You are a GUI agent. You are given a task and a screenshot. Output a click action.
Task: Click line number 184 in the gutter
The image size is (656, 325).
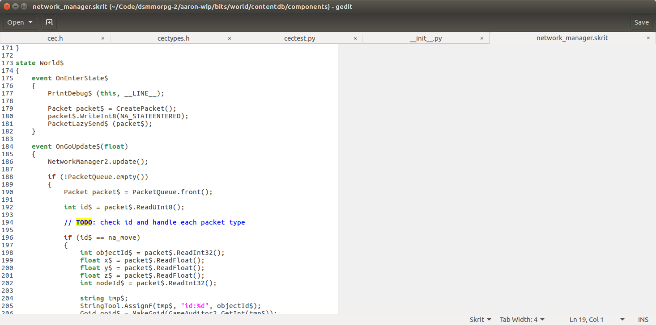click(7, 146)
